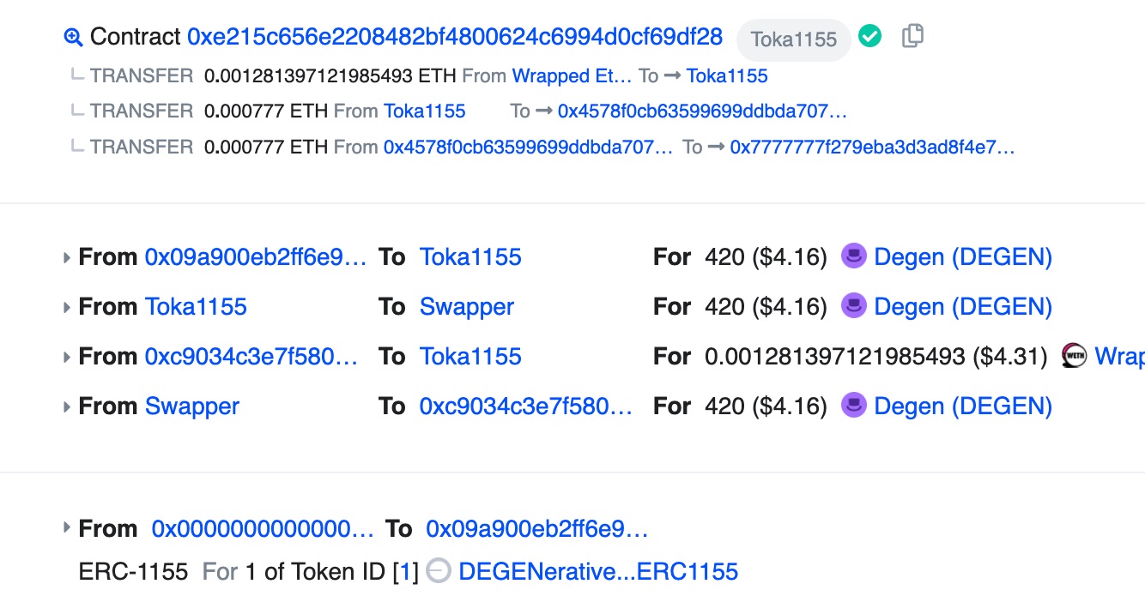Click the Degen icon in the Swapper sender row

854,406
